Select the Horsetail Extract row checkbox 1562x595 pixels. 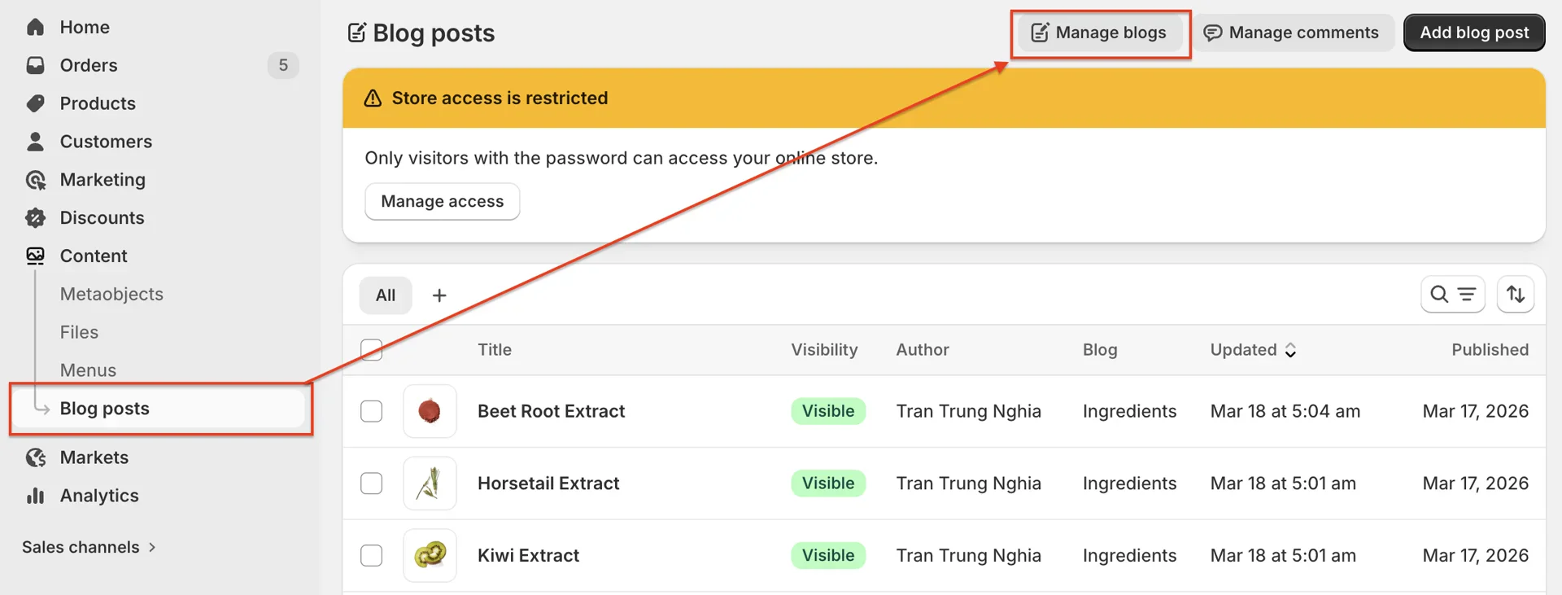coord(371,483)
